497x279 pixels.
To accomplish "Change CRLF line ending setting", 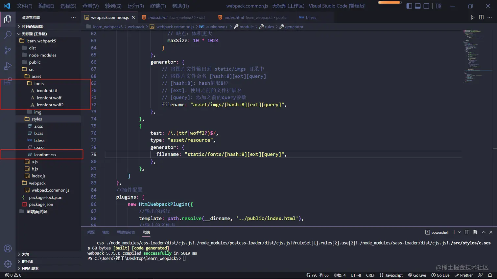I will click(370, 275).
